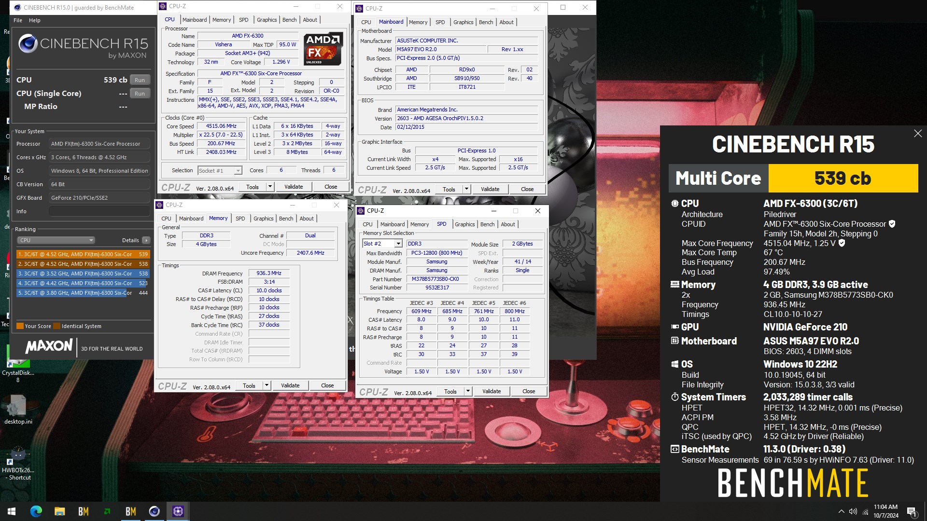Click the Cinebench R15 sphere logo
This screenshot has height=521, width=927.
coord(28,44)
